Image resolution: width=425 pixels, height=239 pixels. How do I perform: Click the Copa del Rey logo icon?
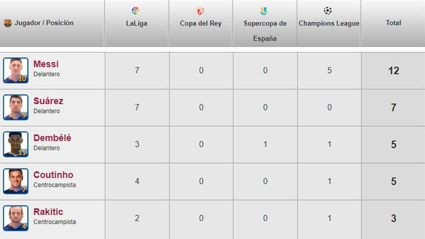(x=200, y=11)
